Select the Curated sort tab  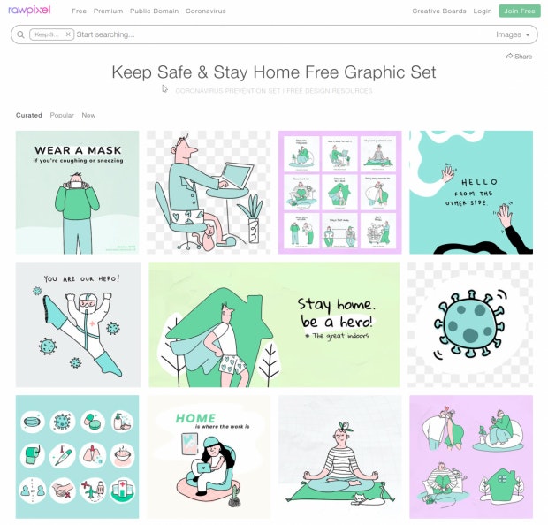coord(29,115)
